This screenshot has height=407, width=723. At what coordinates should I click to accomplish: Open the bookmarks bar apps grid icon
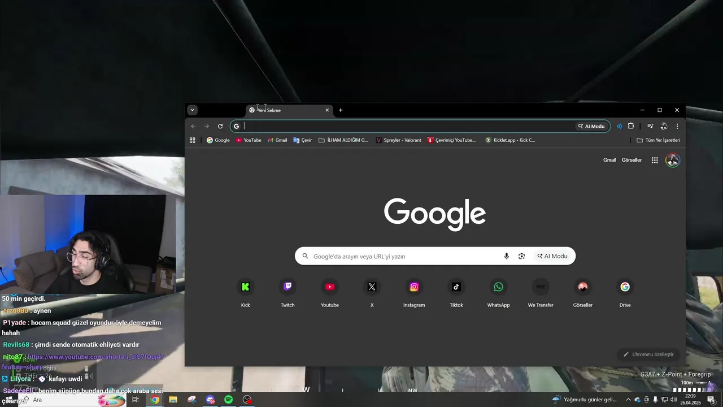tap(193, 140)
